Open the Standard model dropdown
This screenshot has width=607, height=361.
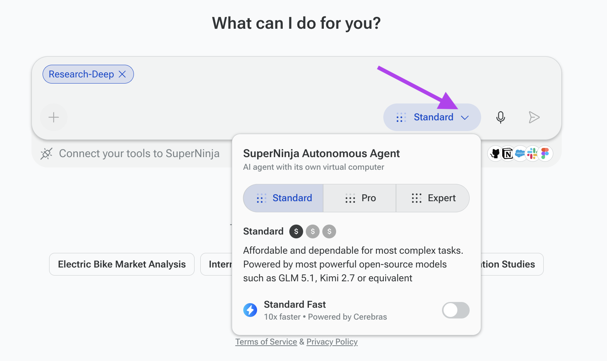[x=432, y=117]
